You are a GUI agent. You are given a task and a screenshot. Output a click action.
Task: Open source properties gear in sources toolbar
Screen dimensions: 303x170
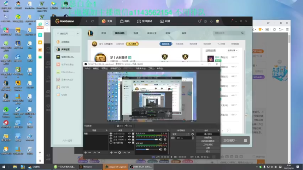coord(120,153)
